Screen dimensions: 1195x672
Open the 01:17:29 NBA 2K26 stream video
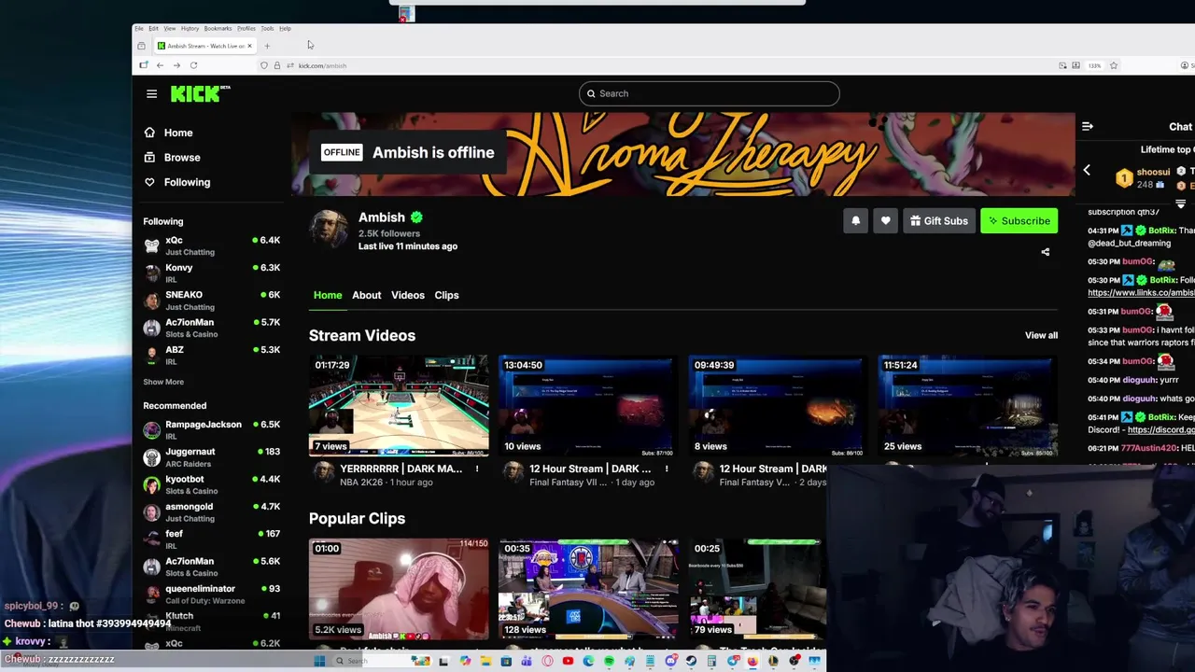point(399,406)
